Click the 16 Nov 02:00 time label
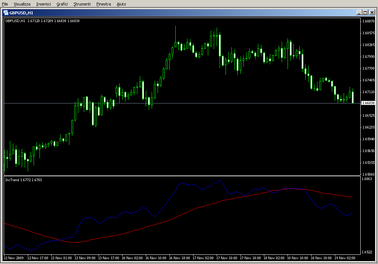This screenshot has height=264, width=378. [x=132, y=258]
